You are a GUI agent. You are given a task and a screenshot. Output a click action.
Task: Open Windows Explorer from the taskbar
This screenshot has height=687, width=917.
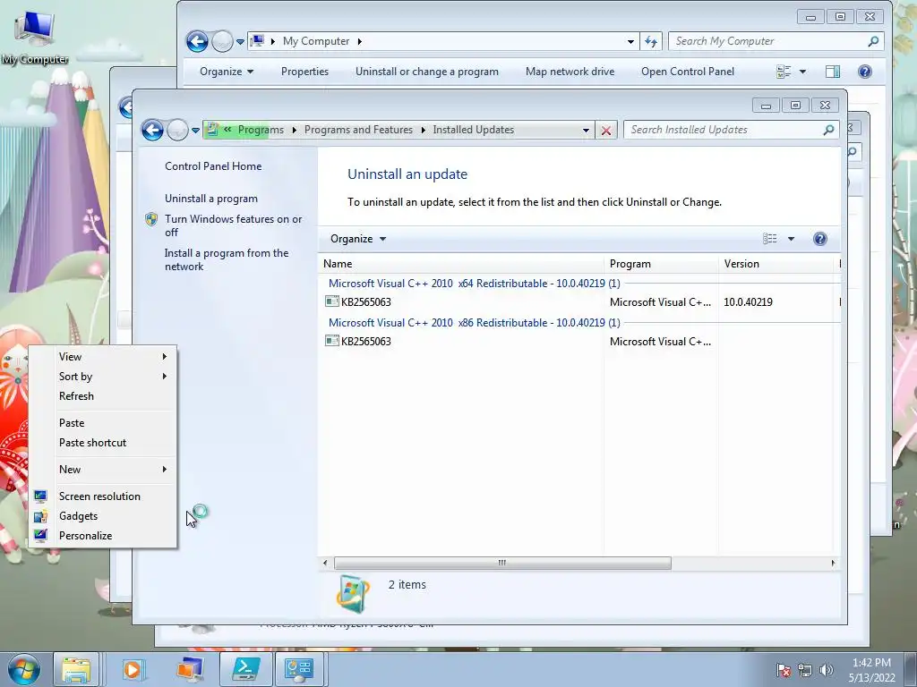coord(77,669)
